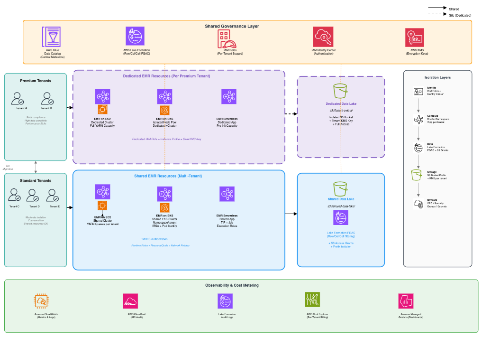This screenshot has width=482, height=338.
Task: Click the Amazon Managed Grafana dashboards icon
Action: pos(406,301)
